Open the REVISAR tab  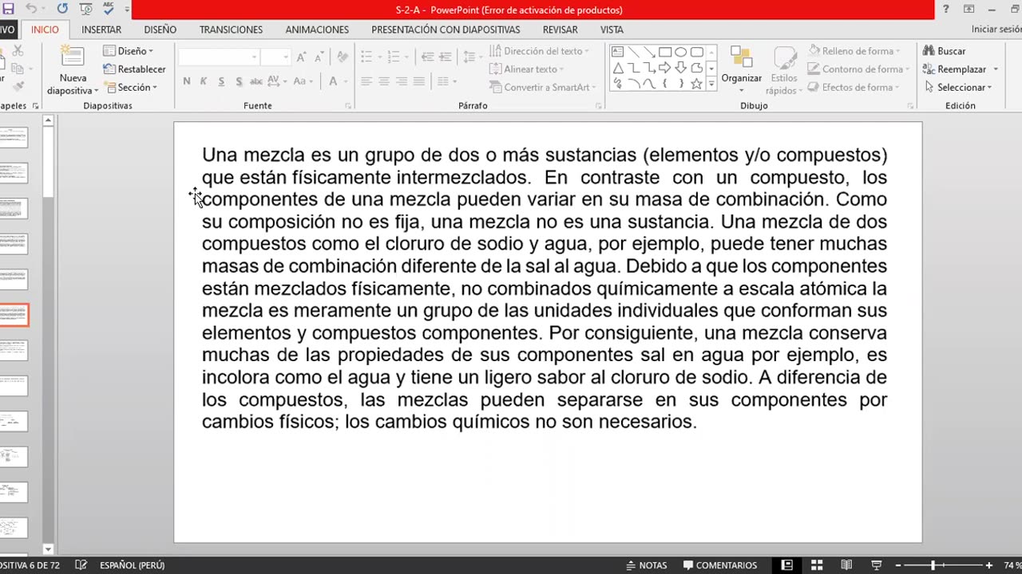pos(561,29)
